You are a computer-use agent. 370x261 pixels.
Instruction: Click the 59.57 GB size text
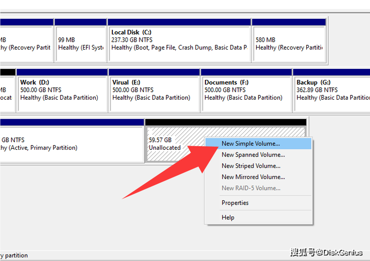click(160, 140)
